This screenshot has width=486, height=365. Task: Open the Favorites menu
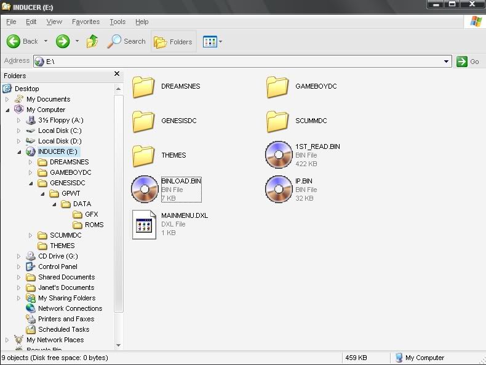(x=86, y=22)
